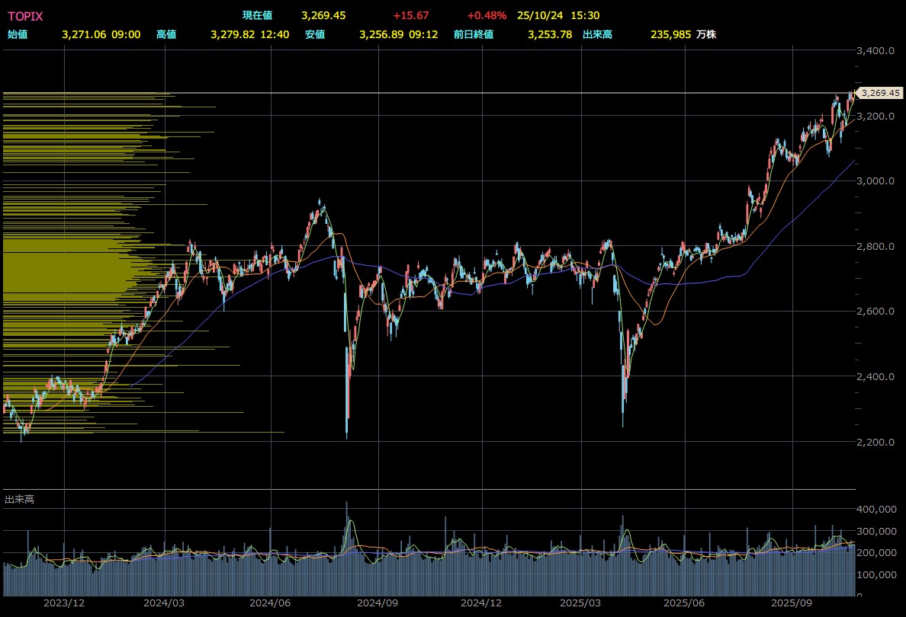Click the 2024/06 date label

tap(270, 603)
